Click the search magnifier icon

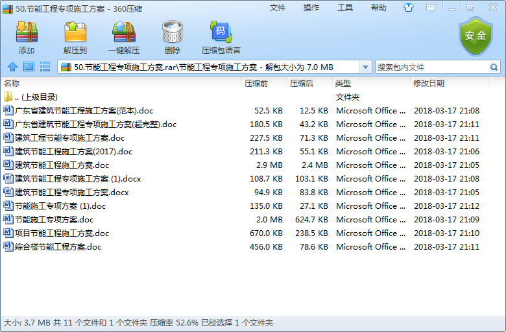(494, 67)
